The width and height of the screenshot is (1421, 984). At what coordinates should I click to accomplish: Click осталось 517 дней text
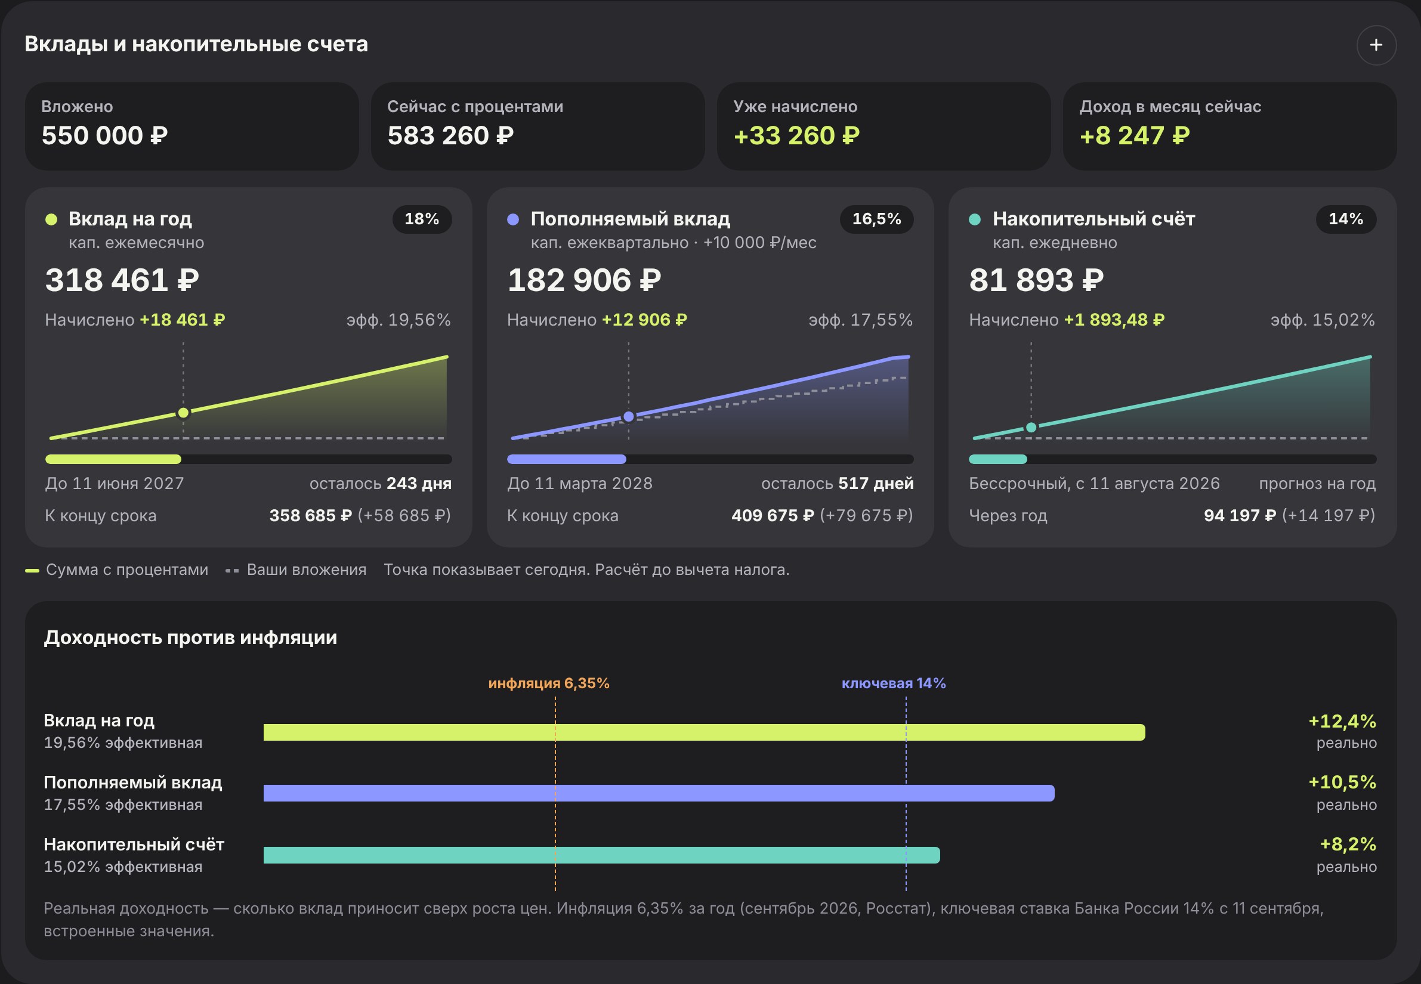[838, 484]
